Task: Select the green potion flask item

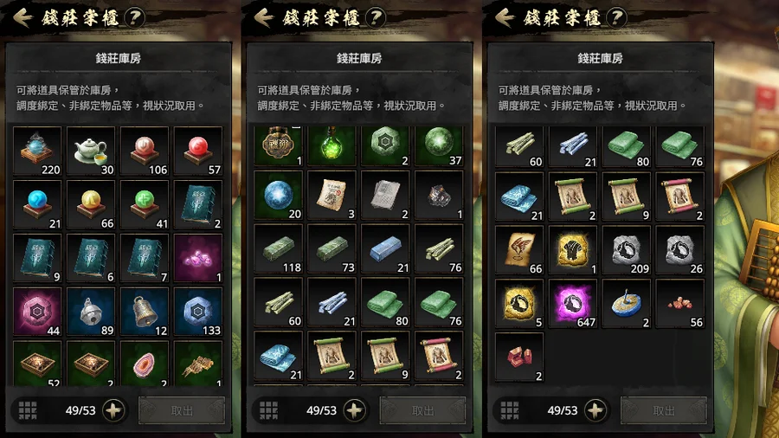Action: [x=332, y=145]
